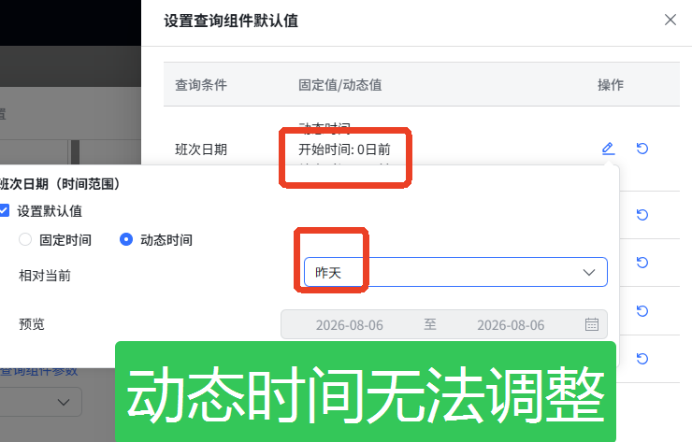Open the 相对当前 dropdown showing 昨天
692x442 pixels.
point(455,272)
